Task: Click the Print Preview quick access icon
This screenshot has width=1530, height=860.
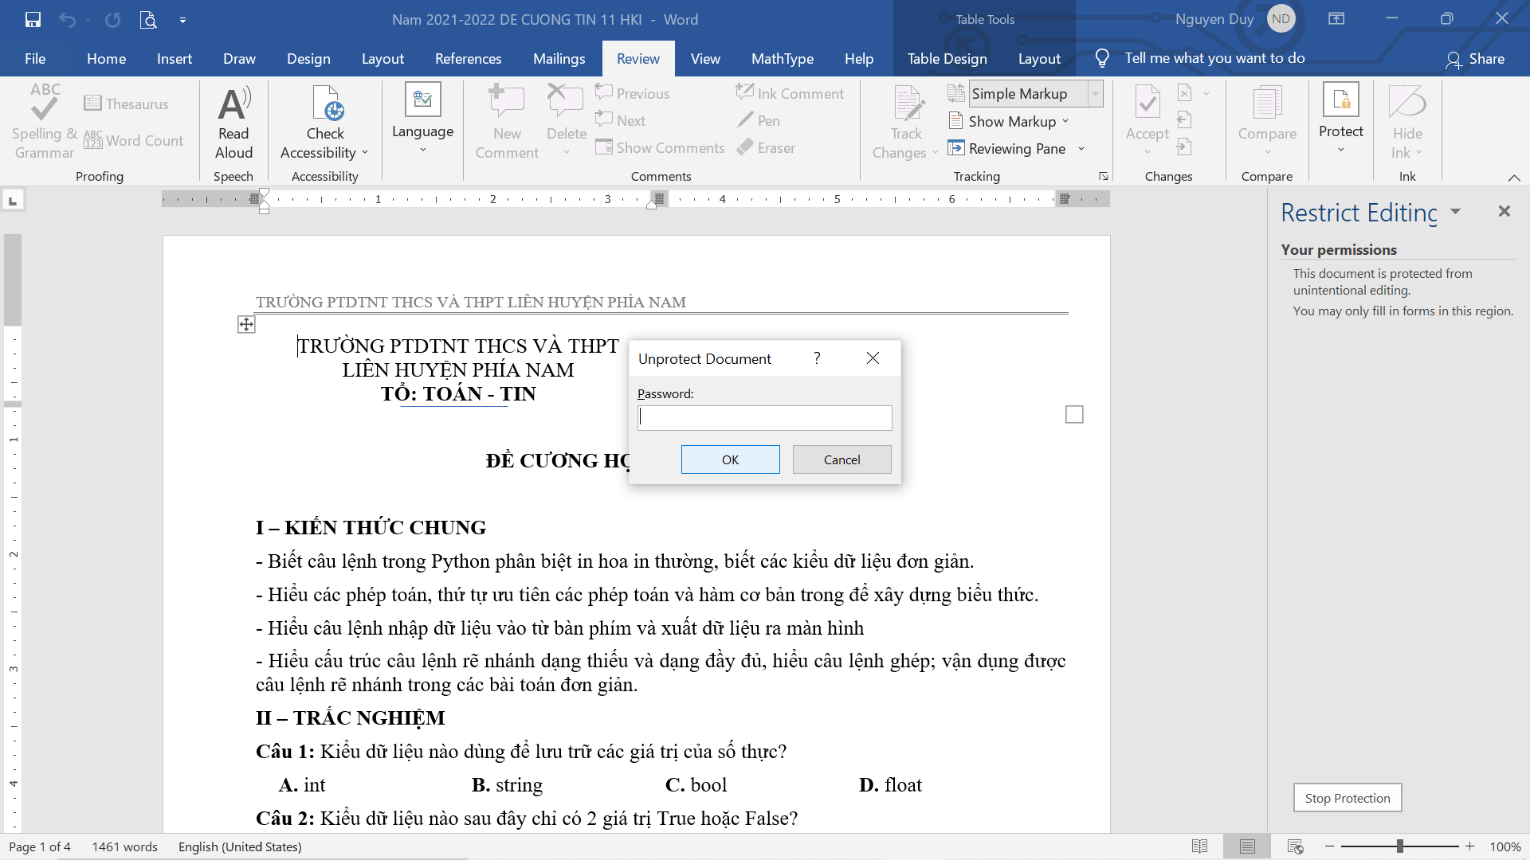Action: tap(148, 19)
